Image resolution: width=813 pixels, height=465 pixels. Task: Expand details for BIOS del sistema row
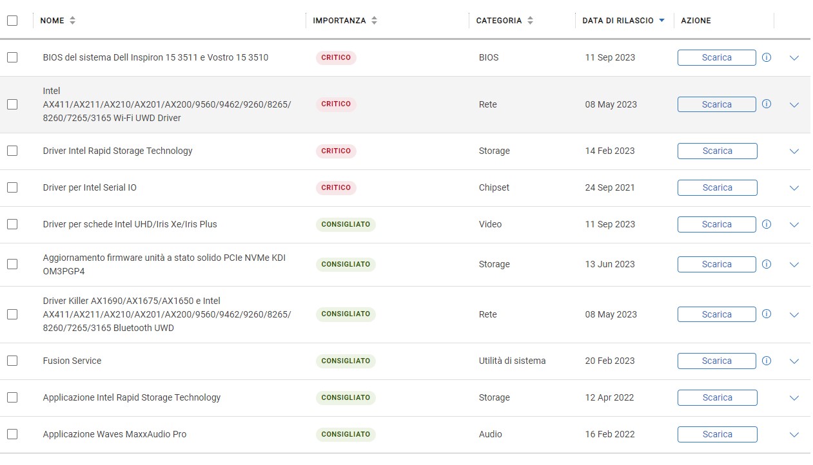click(x=794, y=58)
